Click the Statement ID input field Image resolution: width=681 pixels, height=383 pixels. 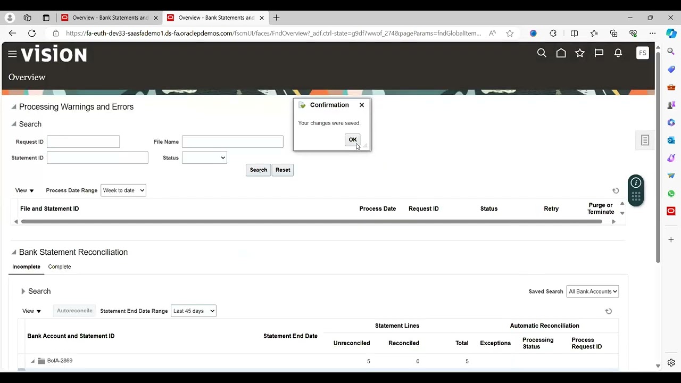point(97,157)
